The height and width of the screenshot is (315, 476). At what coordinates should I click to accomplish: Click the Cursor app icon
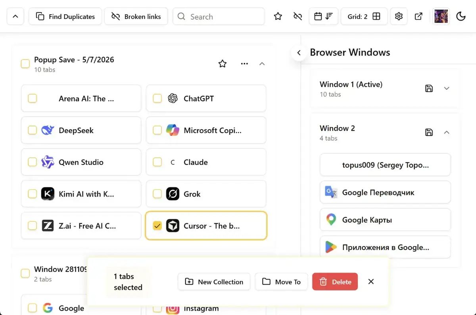173,226
